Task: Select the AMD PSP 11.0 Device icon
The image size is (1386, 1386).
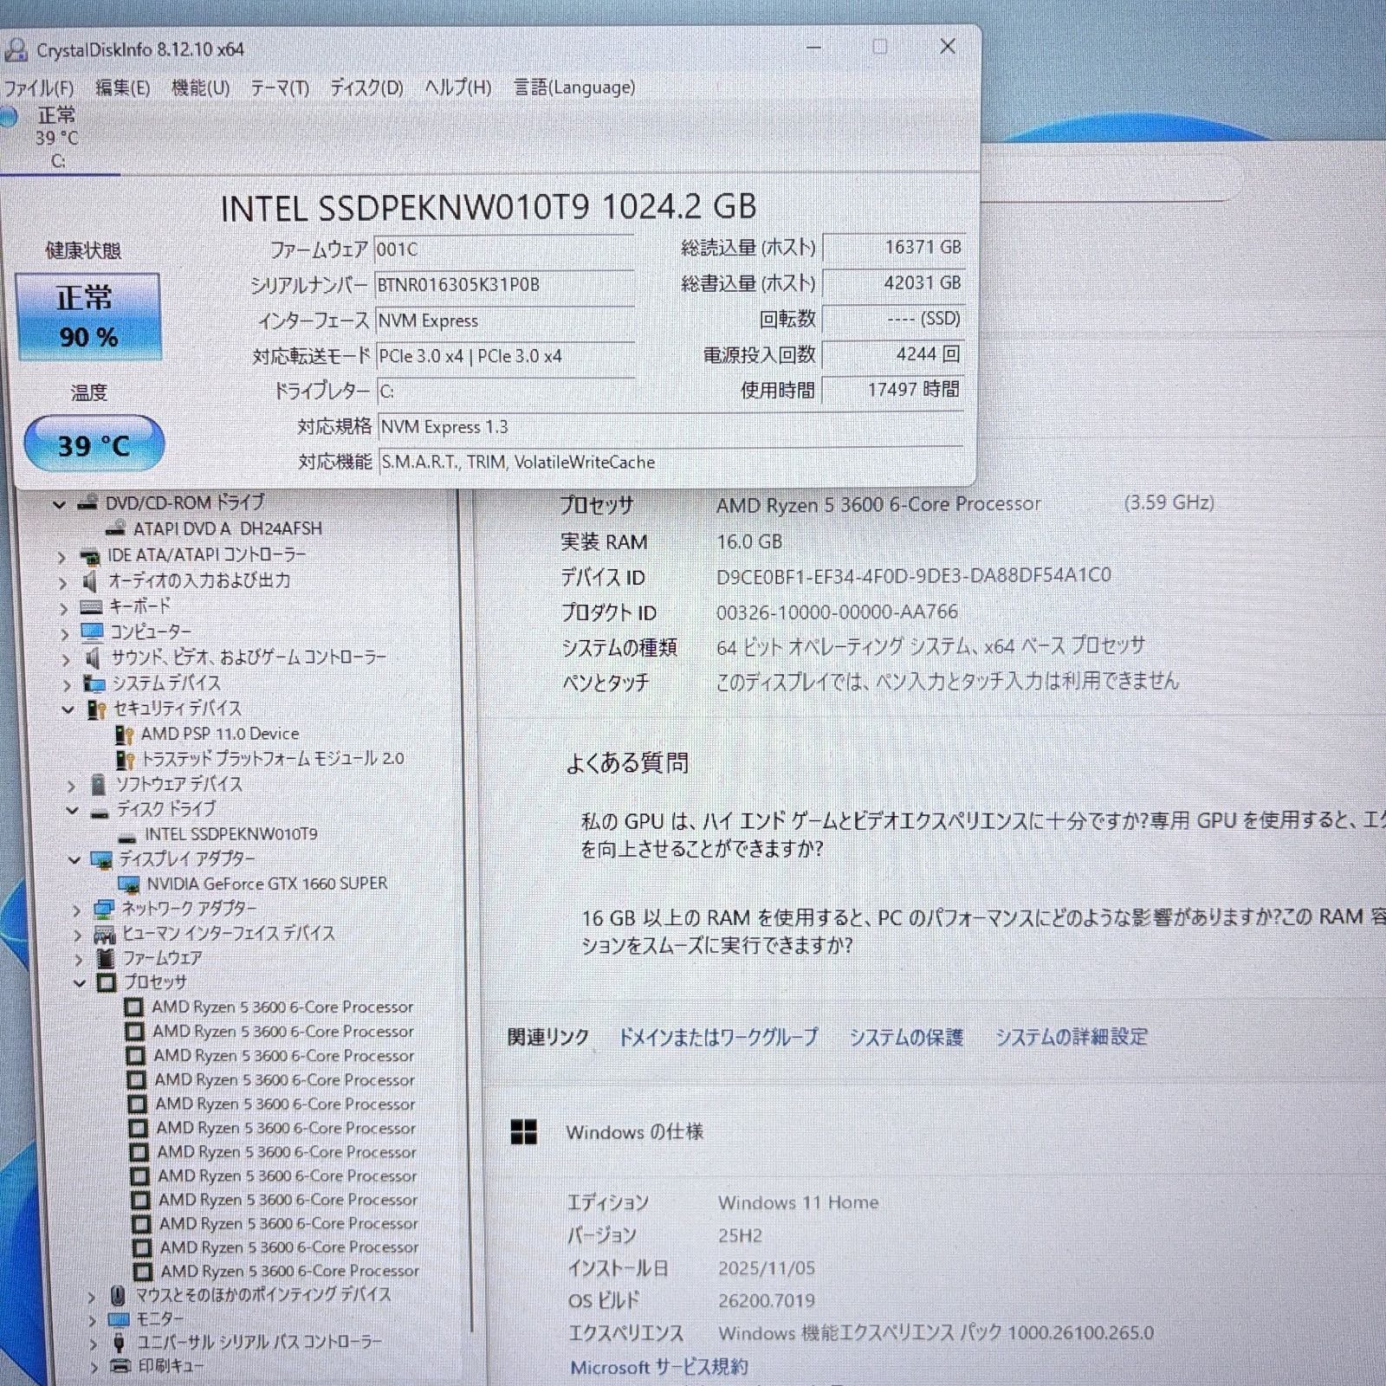Action: pyautogui.click(x=122, y=733)
